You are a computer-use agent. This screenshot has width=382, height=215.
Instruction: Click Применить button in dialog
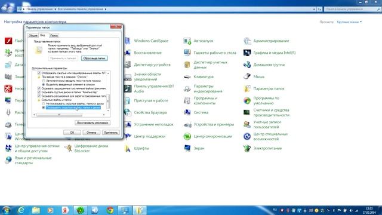tap(110, 133)
